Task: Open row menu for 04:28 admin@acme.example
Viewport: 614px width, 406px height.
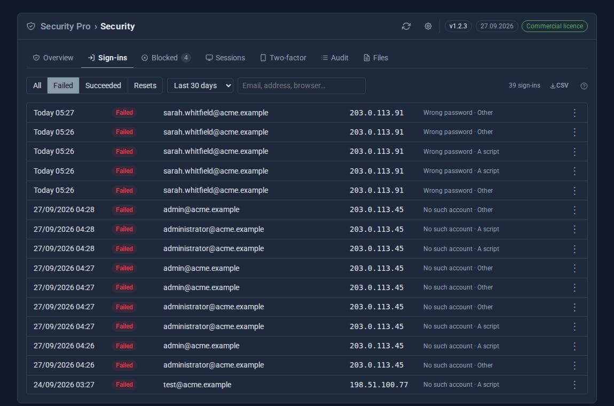Action: 574,210
